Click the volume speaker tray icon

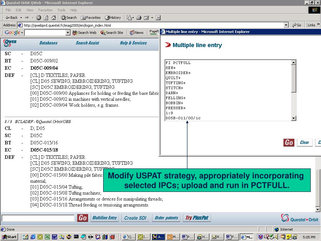277,237
